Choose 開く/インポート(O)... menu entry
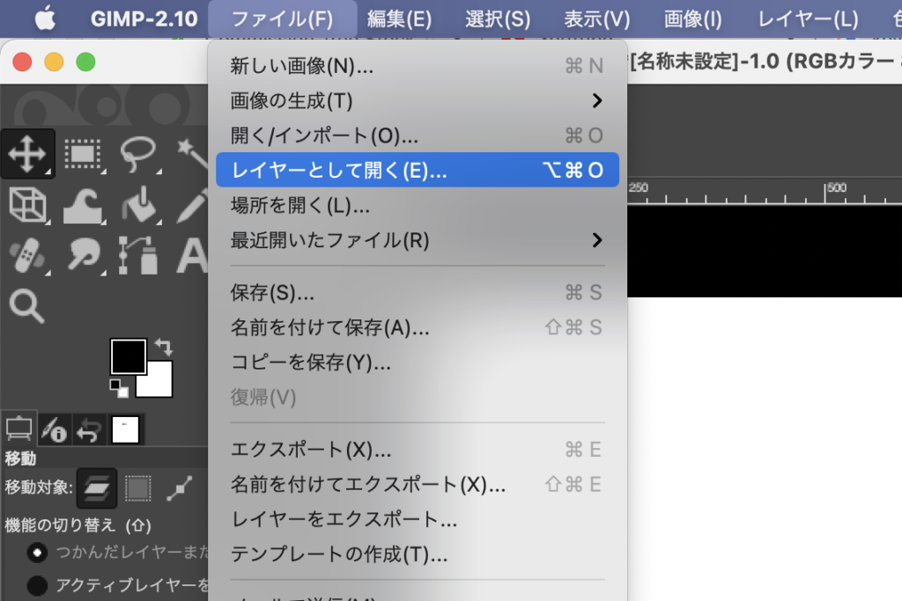This screenshot has width=902, height=601. tap(417, 136)
